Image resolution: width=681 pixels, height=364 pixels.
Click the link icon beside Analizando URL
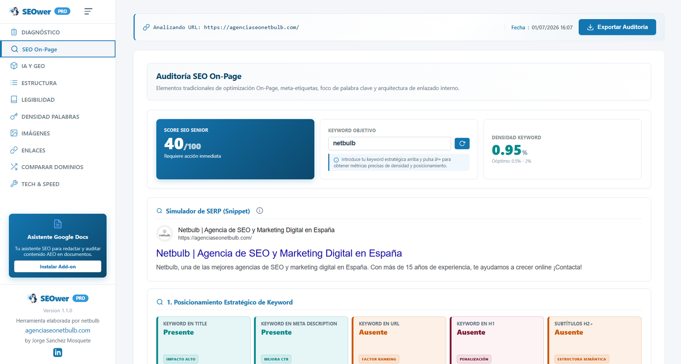[x=146, y=27]
